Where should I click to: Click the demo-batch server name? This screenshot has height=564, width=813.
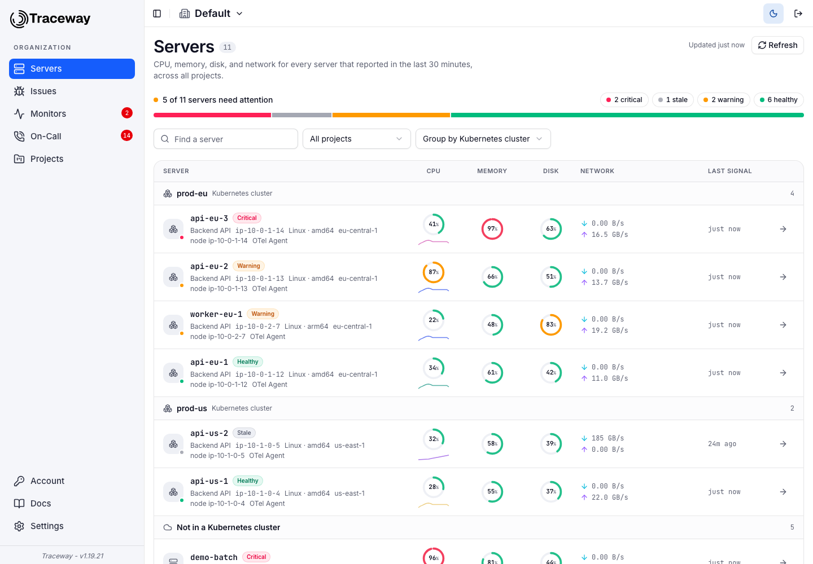[214, 557]
